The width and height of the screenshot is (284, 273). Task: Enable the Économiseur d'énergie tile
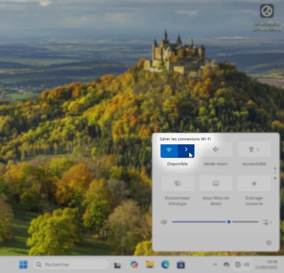coord(177,183)
